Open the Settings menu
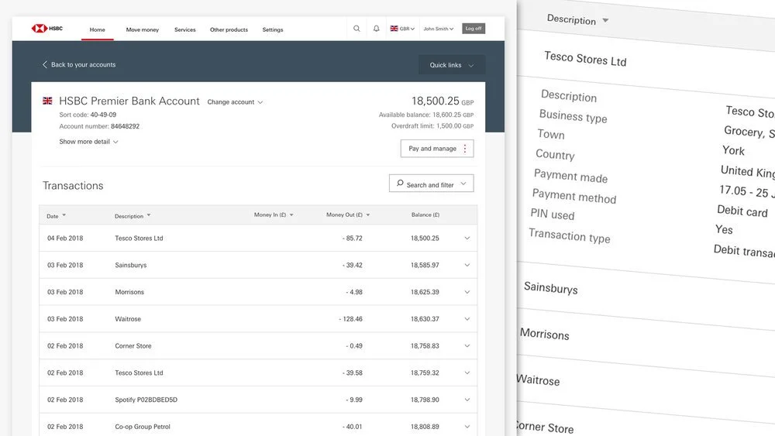 [273, 29]
